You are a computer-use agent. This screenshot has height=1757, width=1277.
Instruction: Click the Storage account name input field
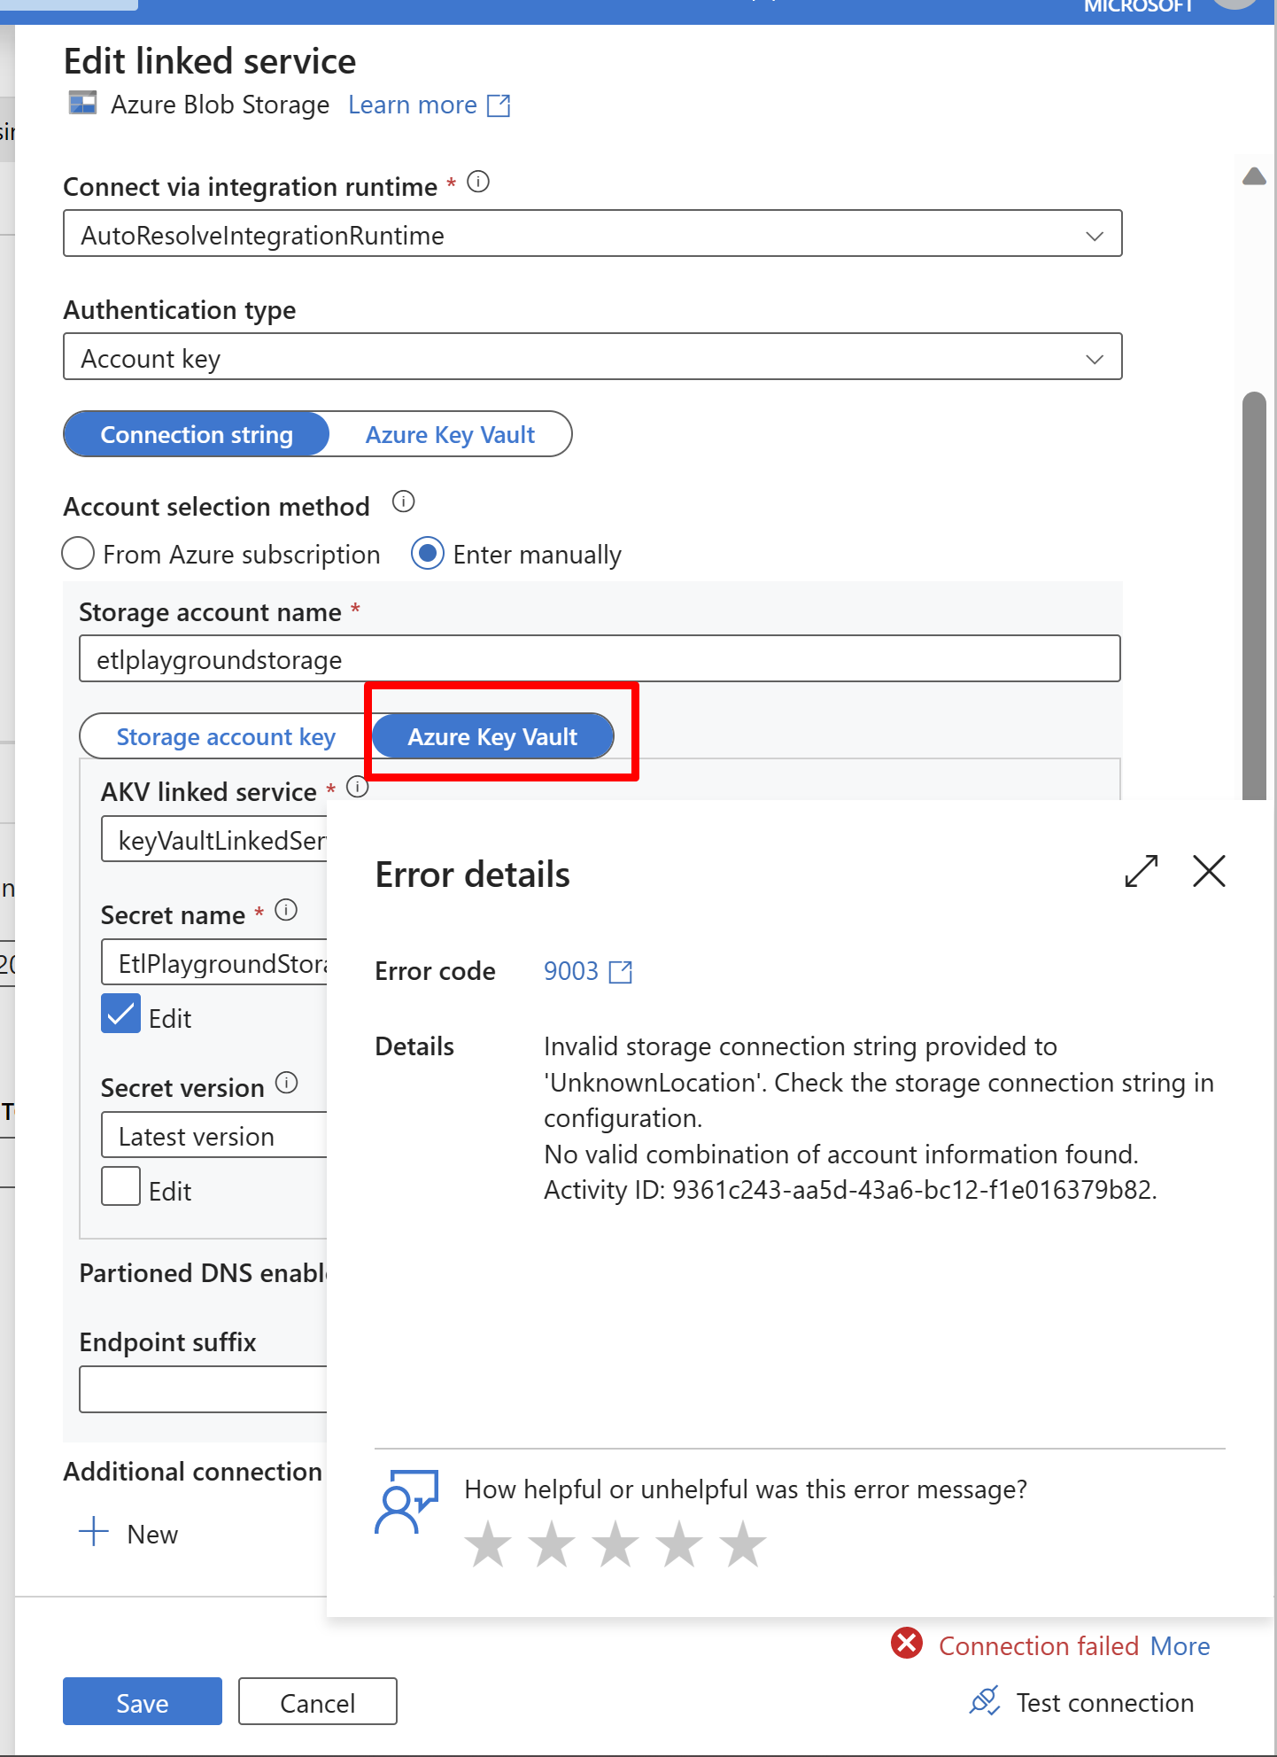pyautogui.click(x=600, y=659)
